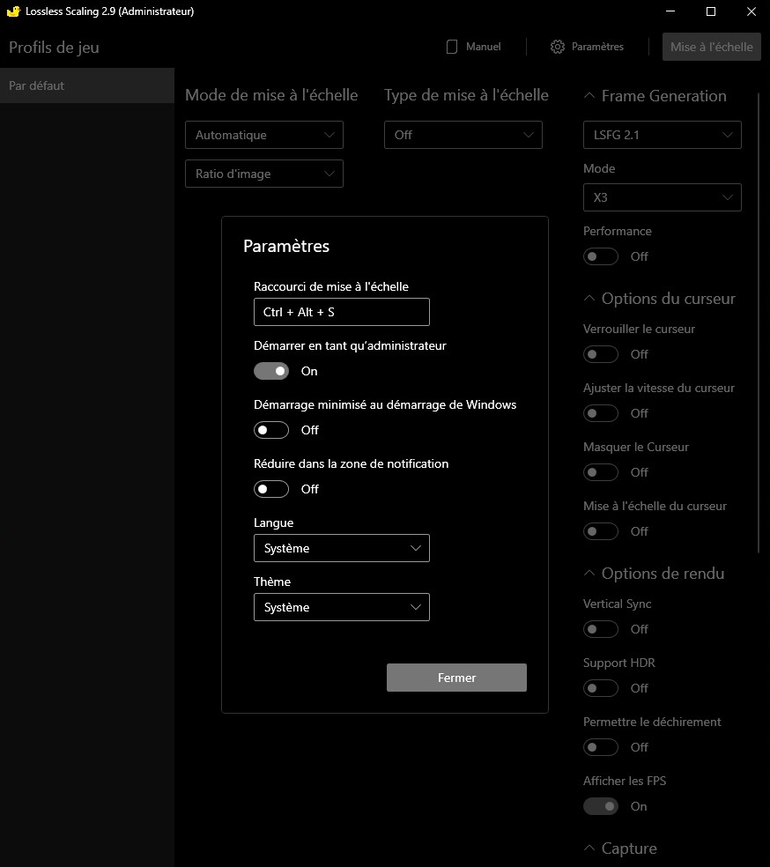770x867 pixels.
Task: Disable Démarrer en tant qu'administrateur toggle
Action: tap(271, 371)
